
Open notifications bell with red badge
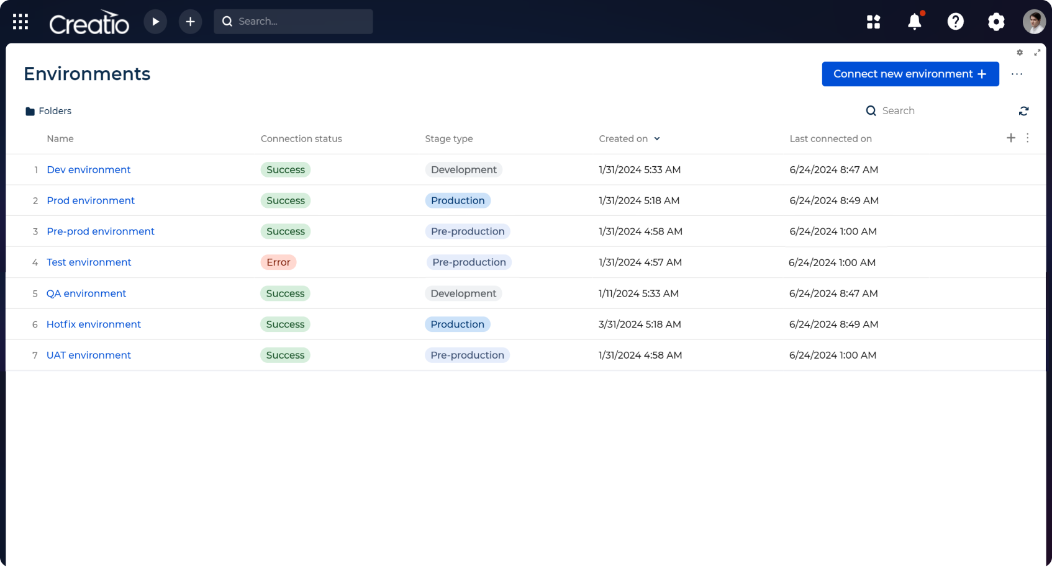click(x=914, y=22)
